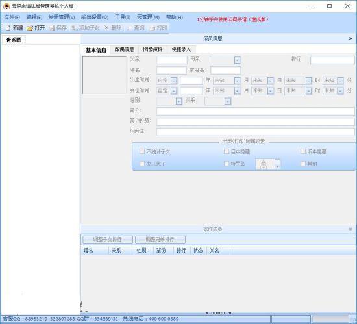
Task: Expand the 性别 dropdown
Action: point(178,101)
